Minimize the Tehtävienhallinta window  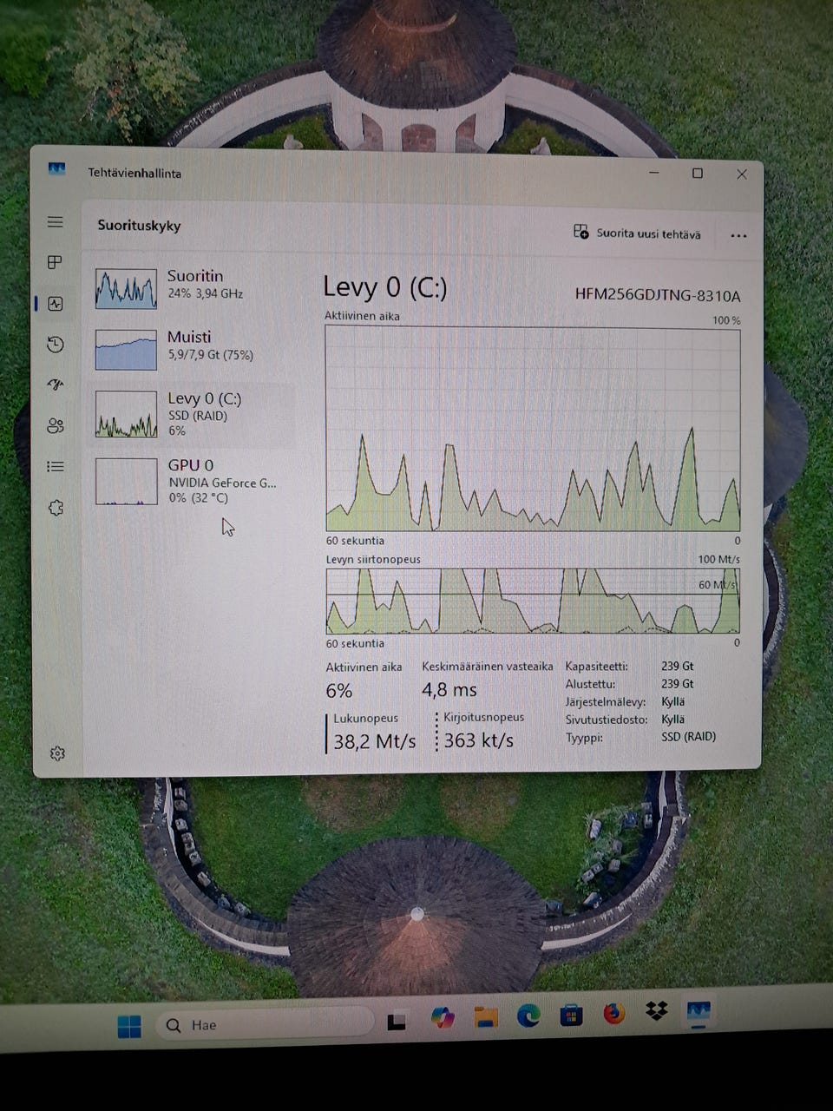(654, 174)
